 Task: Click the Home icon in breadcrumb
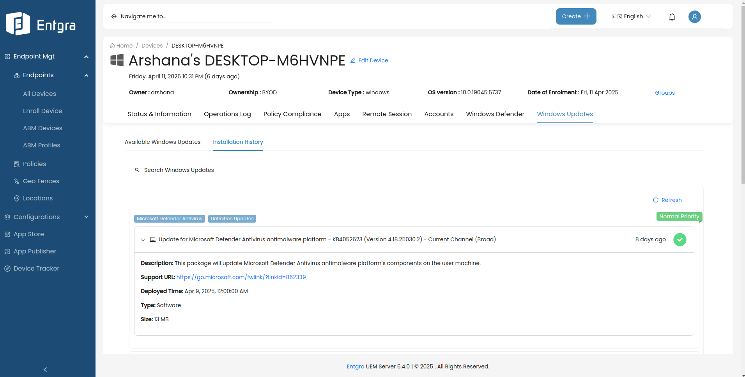(112, 46)
